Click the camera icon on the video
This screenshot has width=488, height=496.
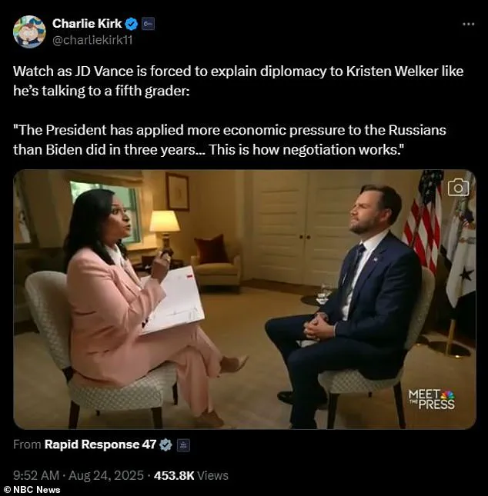[458, 188]
